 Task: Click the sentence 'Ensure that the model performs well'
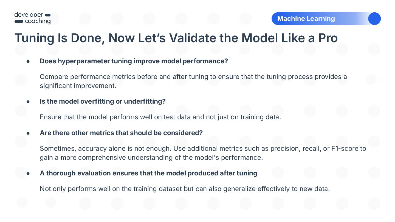click(x=160, y=117)
